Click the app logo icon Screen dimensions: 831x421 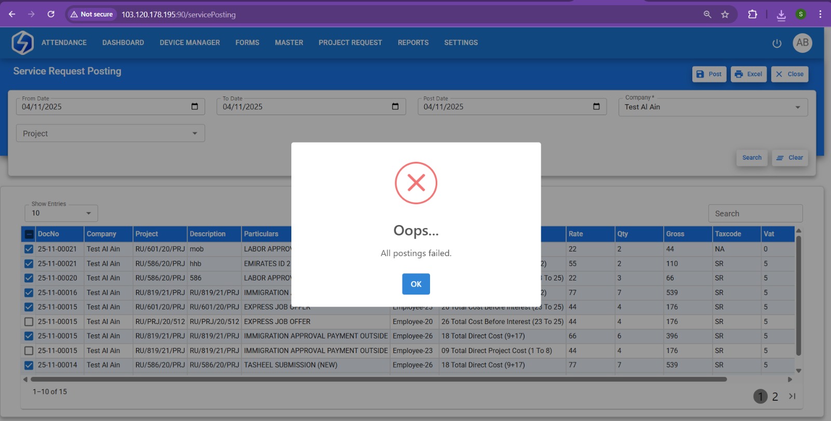point(23,43)
